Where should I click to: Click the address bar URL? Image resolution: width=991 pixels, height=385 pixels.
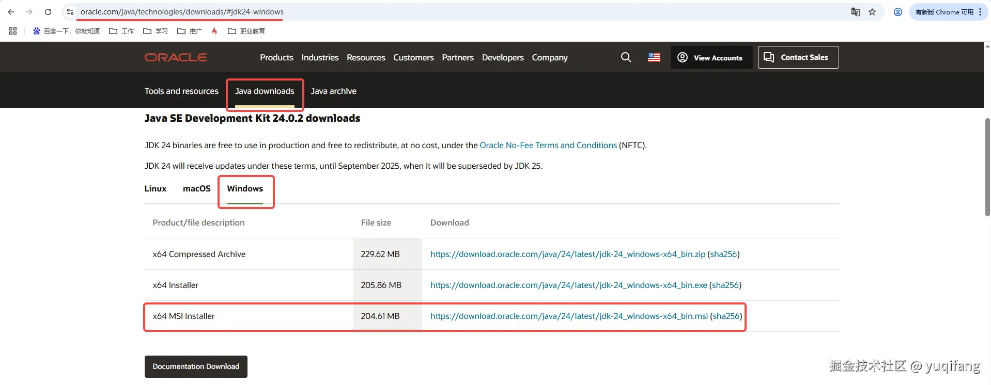point(182,12)
